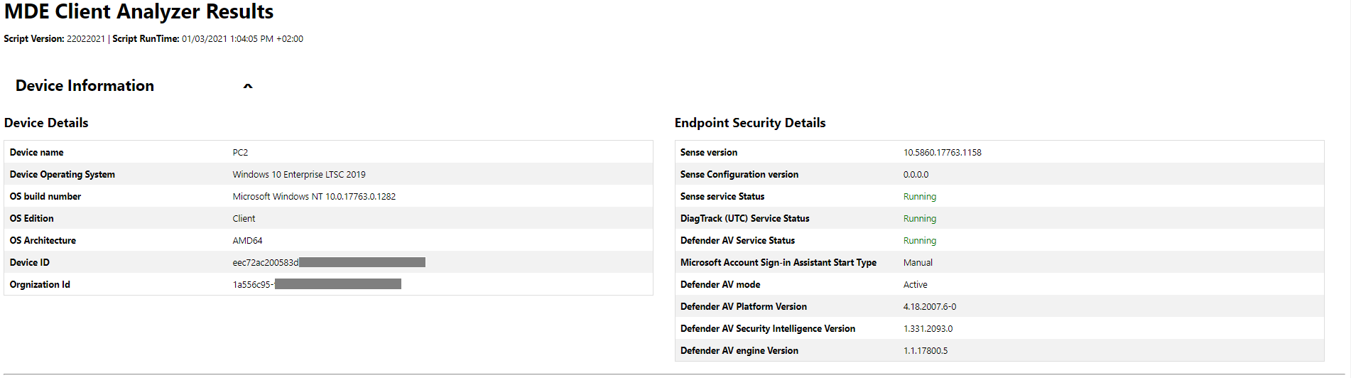Click the OS build number value
The width and height of the screenshot is (1351, 378).
pos(314,197)
